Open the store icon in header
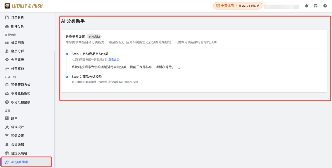332x168 pixels. coord(316,6)
